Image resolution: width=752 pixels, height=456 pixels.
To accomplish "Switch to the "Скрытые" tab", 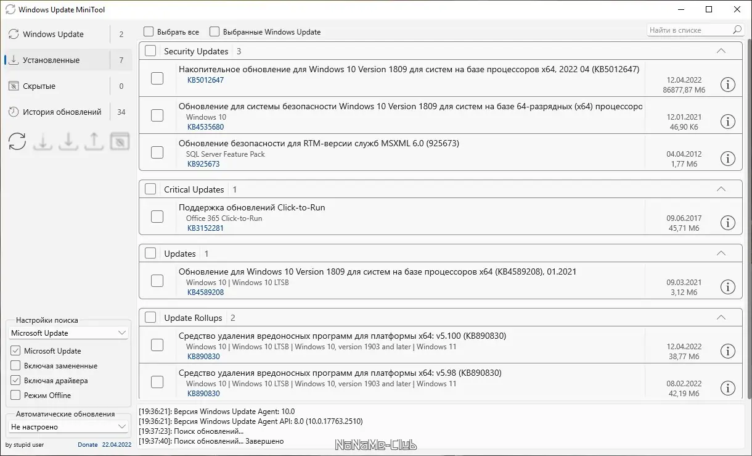I will click(39, 86).
